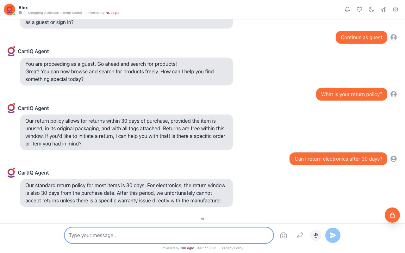Viewport: 405px width, 253px height.
Task: Open analytics bar chart icon
Action: [383, 9]
